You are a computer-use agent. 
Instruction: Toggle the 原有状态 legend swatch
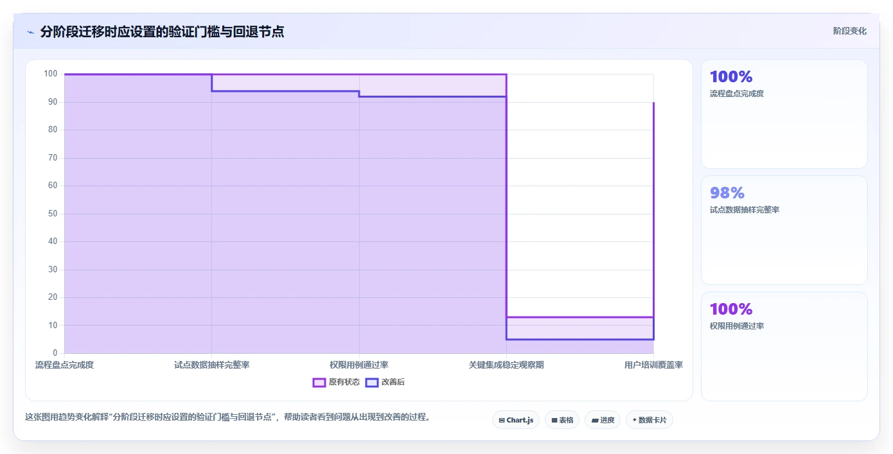coord(319,382)
